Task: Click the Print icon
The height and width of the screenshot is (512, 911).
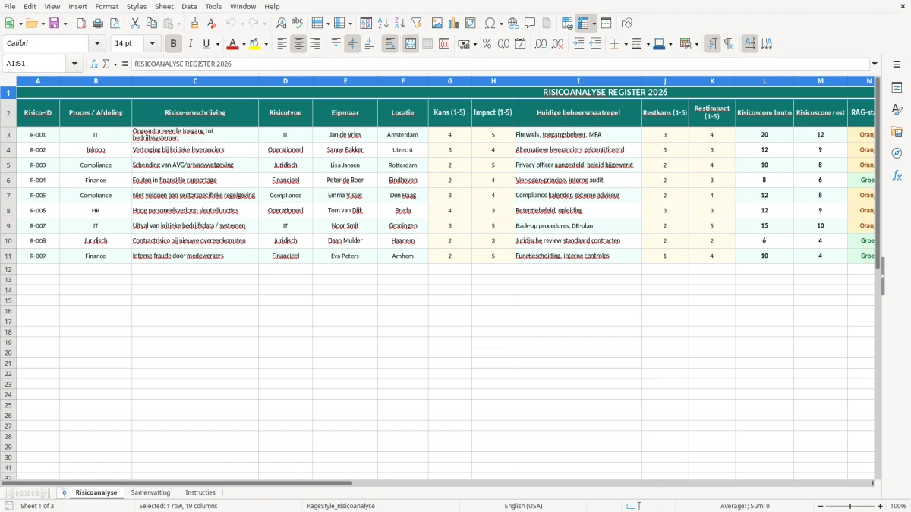Action: pos(98,24)
